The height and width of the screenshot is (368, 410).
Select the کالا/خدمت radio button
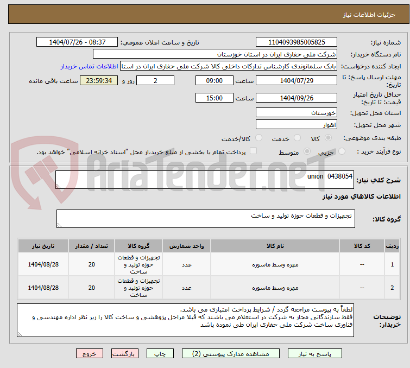click(x=258, y=137)
